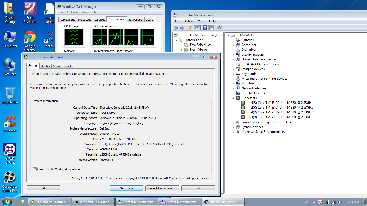The height and width of the screenshot is (206, 367).
Task: Click the Next Page button
Action: 127,188
